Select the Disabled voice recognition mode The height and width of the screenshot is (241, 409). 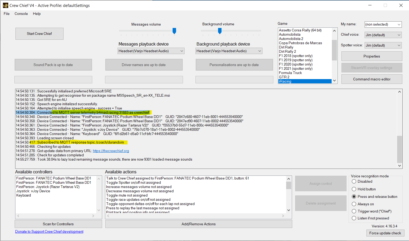pos(362,181)
